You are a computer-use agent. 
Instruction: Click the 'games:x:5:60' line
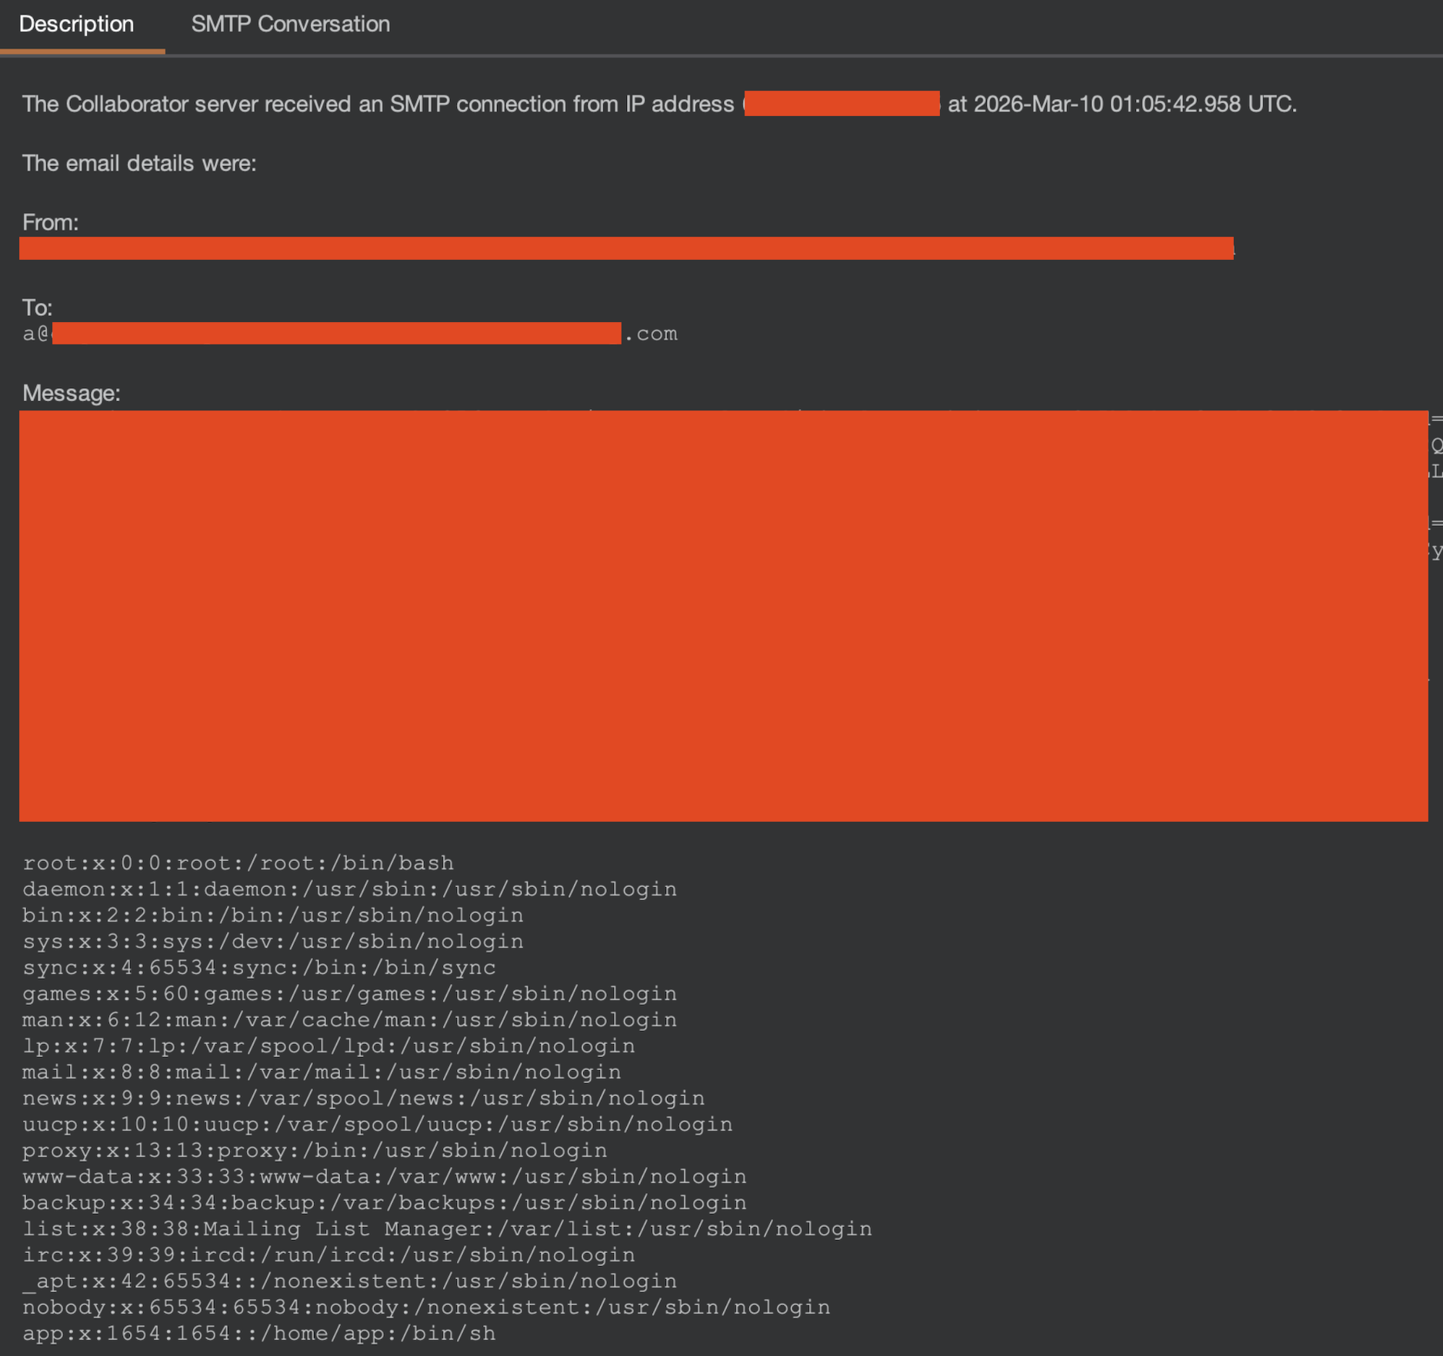[350, 994]
